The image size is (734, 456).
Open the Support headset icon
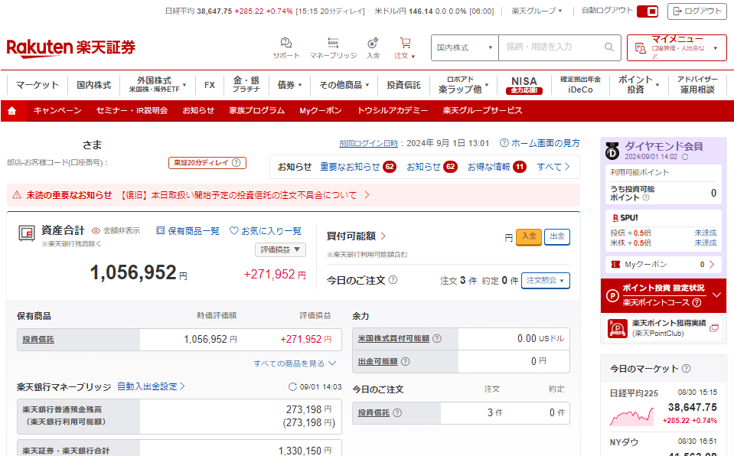click(x=286, y=43)
